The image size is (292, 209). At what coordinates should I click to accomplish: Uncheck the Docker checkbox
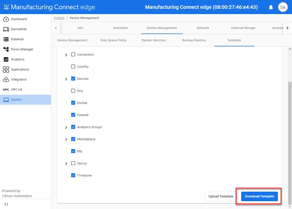[x=73, y=103]
